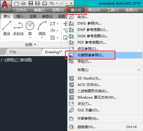Screen dimensions: 143x131
Task: Choose 外部参照(N)... menu entry
Action: click(x=105, y=119)
